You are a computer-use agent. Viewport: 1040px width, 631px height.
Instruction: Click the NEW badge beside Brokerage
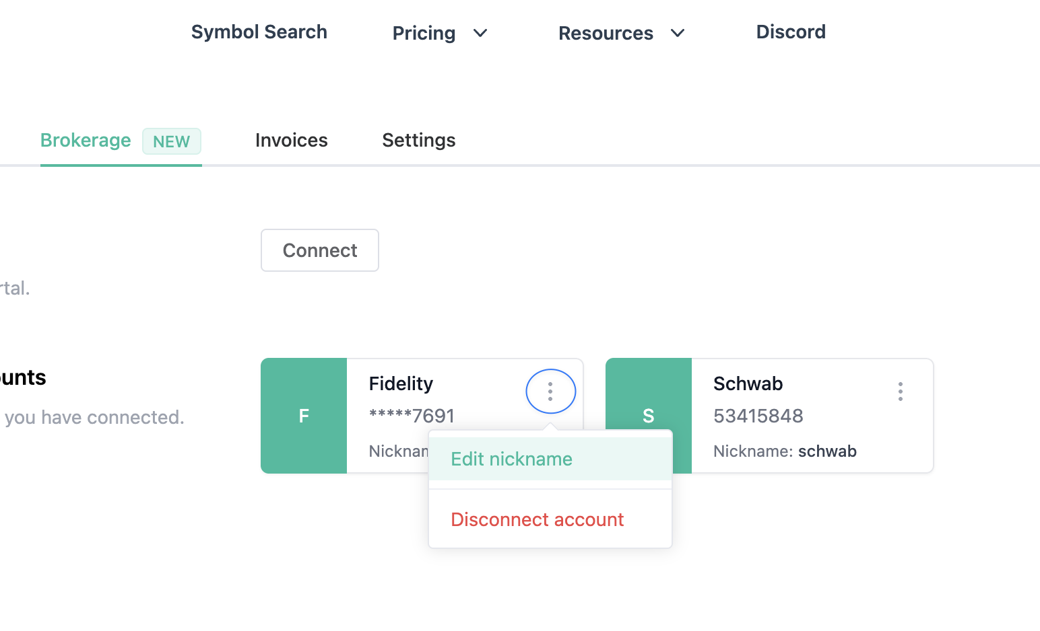[172, 141]
